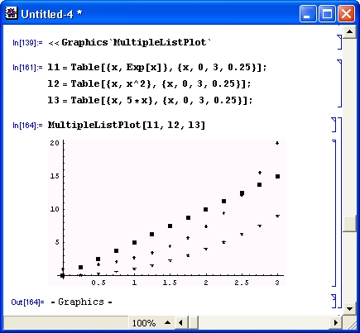Click the magnification popup arrow
Image resolution: width=360 pixels, height=333 pixels.
click(167, 322)
